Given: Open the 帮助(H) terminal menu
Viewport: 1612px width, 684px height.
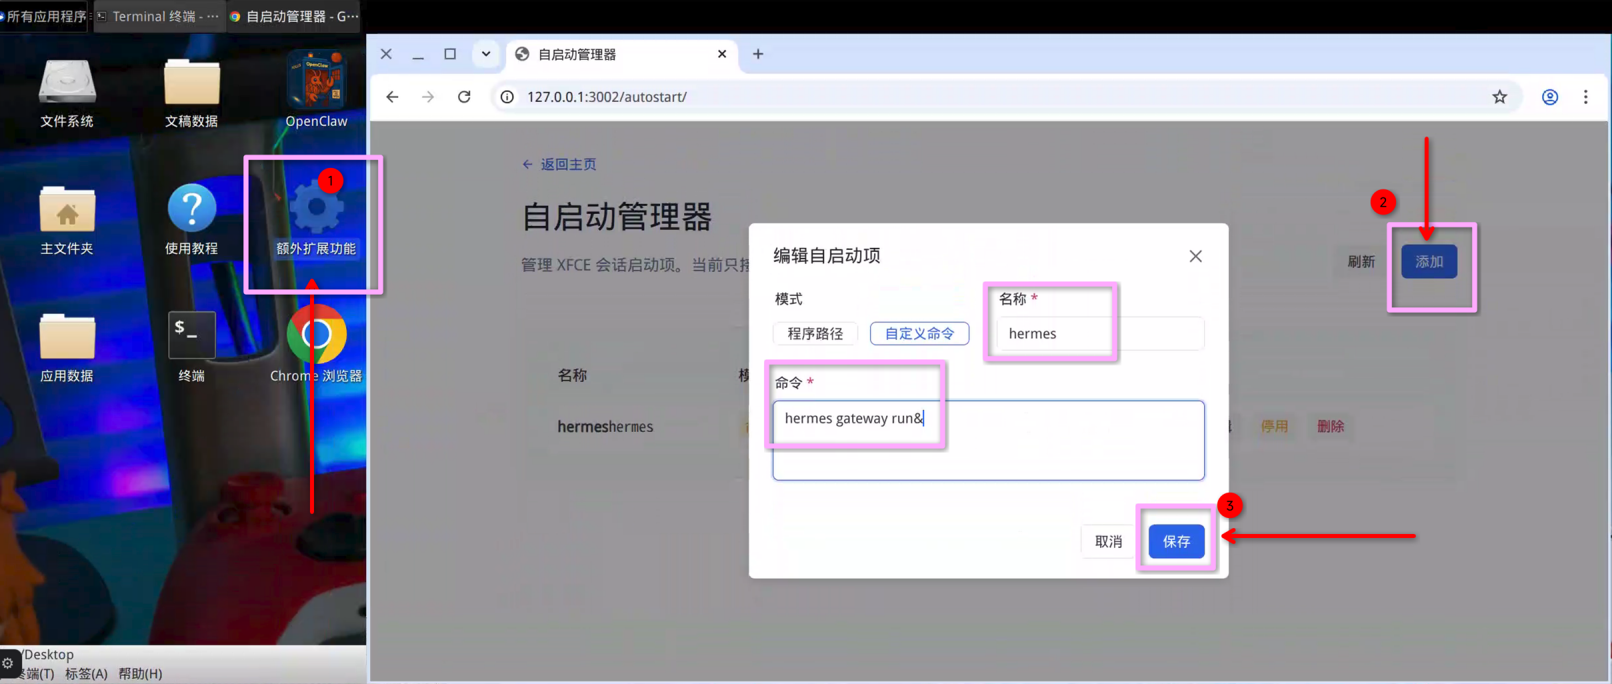Looking at the screenshot, I should (140, 673).
